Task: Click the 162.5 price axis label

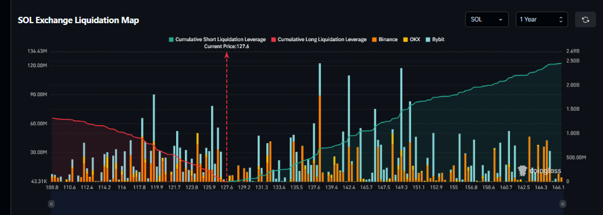Action: [x=524, y=187]
